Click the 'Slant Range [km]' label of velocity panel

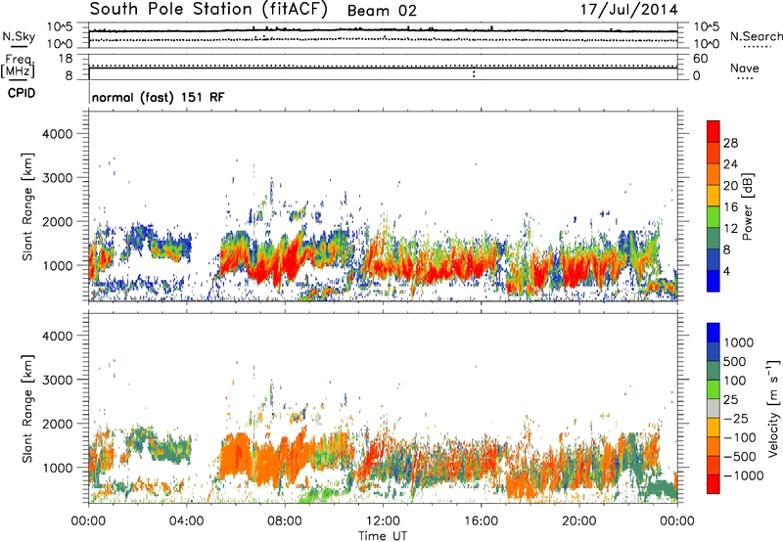[27, 408]
